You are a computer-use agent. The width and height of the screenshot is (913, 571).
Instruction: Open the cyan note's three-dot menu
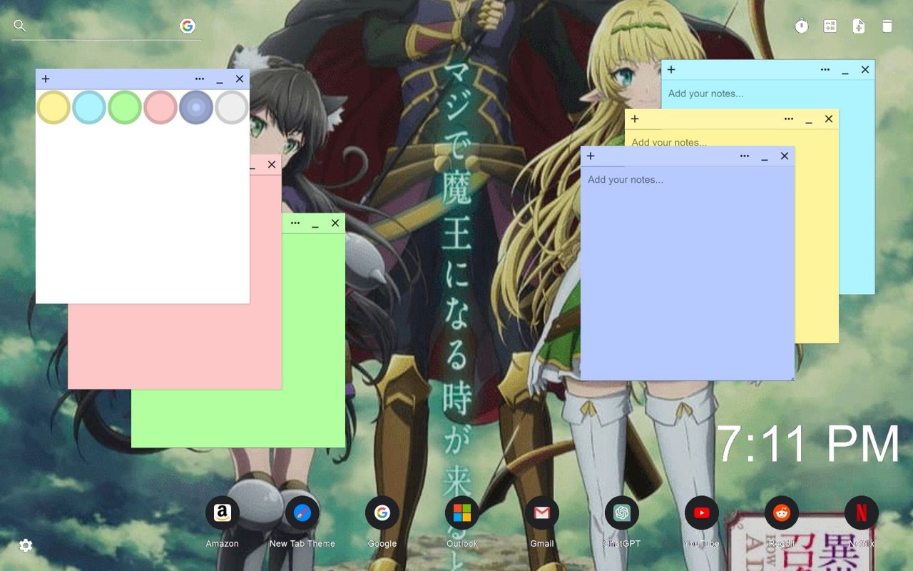pyautogui.click(x=825, y=70)
